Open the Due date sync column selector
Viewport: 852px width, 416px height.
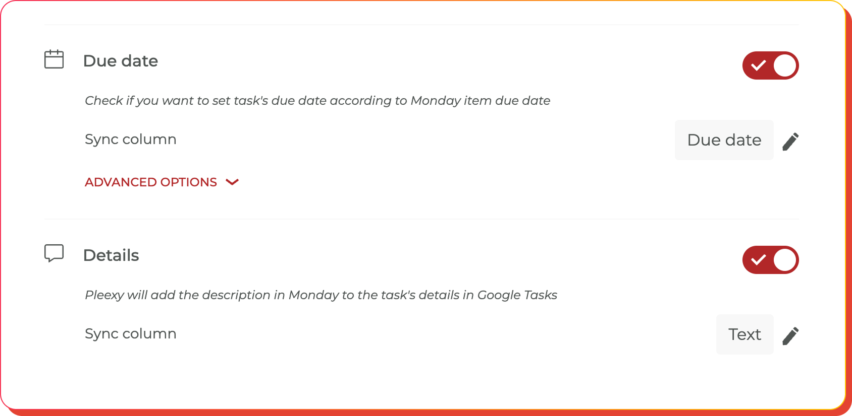point(724,140)
